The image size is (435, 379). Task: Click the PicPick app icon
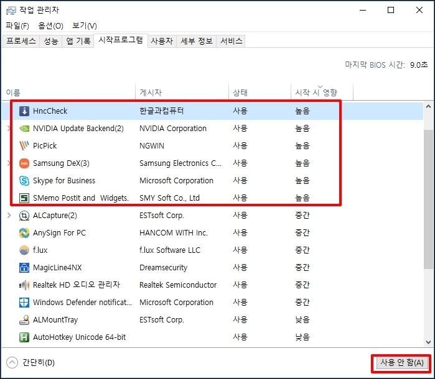24,146
